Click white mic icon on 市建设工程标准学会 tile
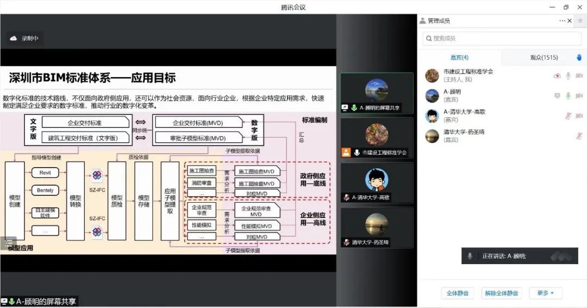Image resolution: width=587 pixels, height=308 pixels. (x=357, y=152)
